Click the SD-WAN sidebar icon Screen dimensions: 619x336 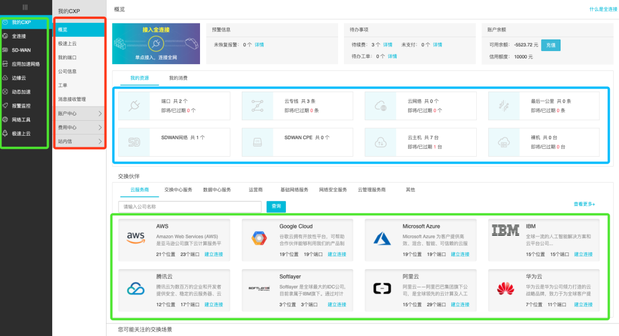point(5,50)
